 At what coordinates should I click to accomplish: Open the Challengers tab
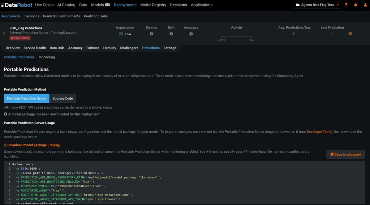coord(129,48)
